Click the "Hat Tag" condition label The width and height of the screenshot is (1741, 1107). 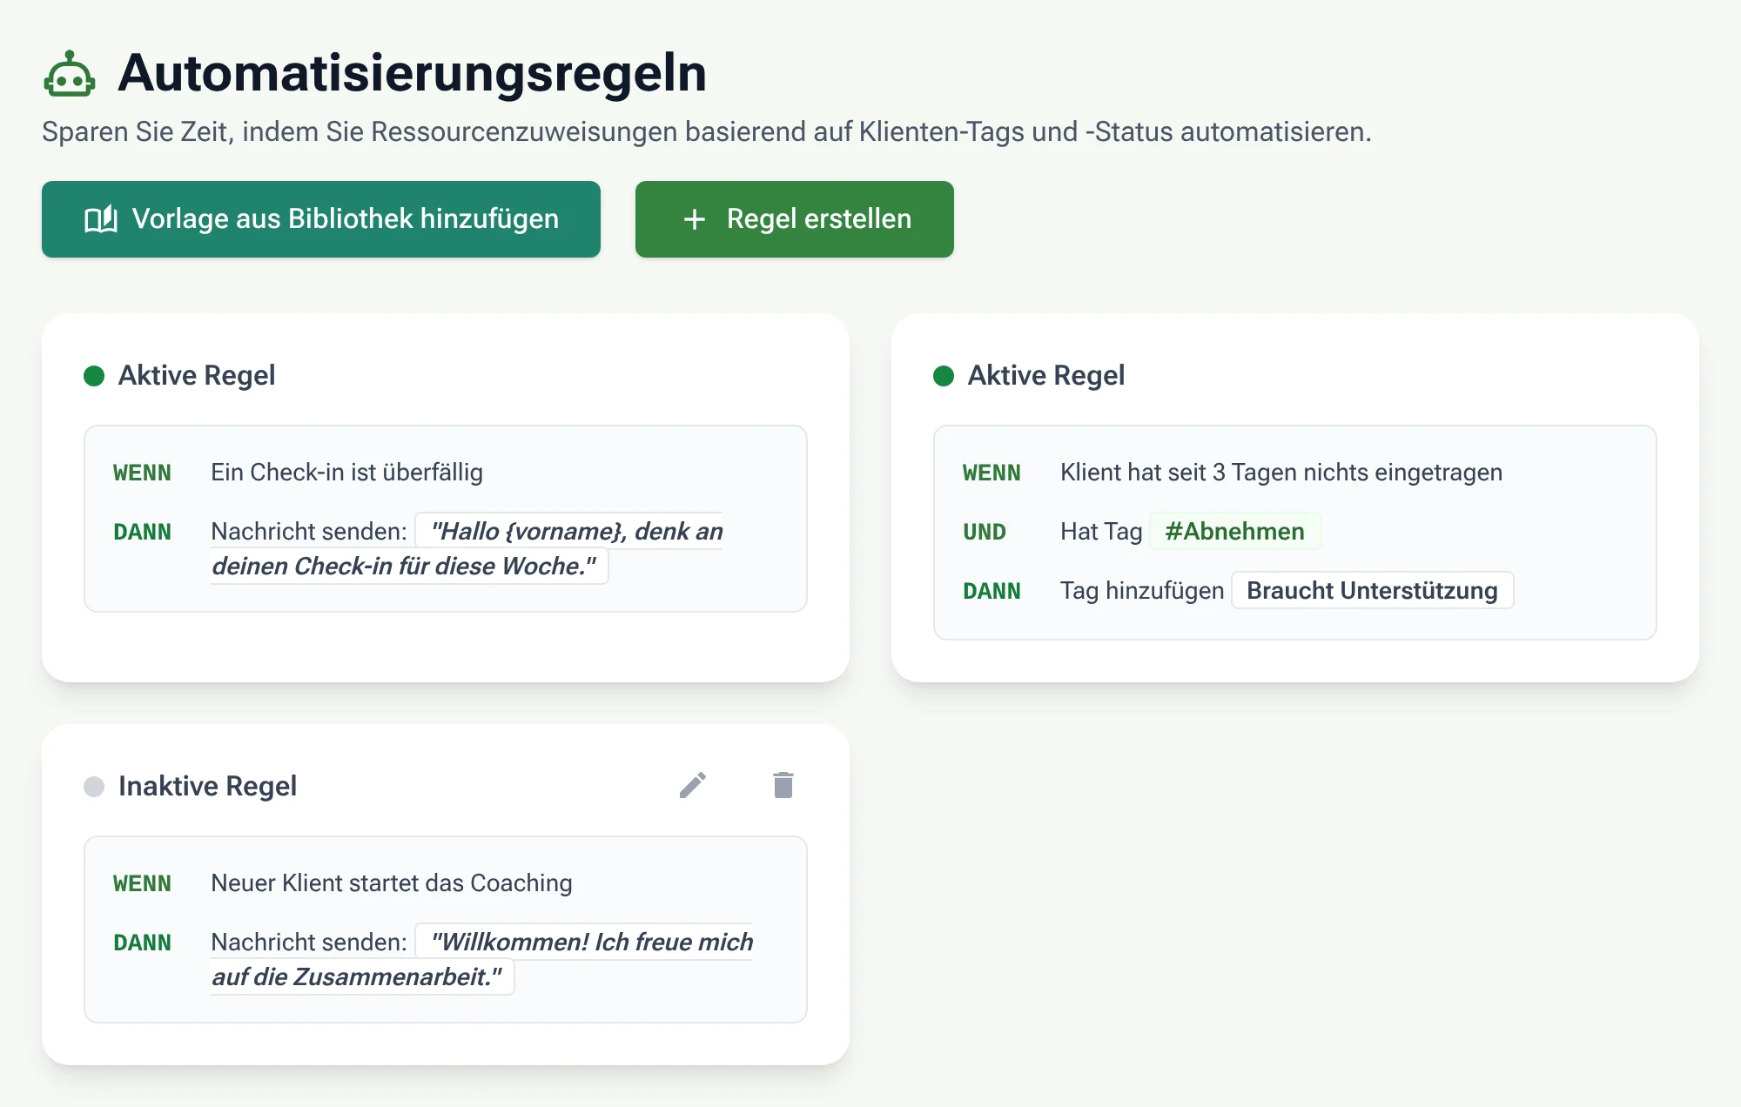click(x=1101, y=531)
